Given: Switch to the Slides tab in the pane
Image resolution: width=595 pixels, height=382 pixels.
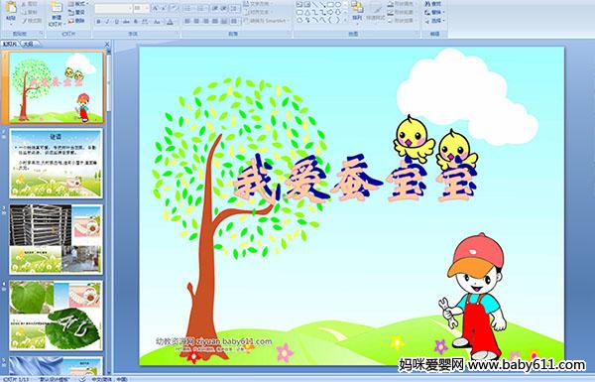Looking at the screenshot, I should [x=10, y=44].
